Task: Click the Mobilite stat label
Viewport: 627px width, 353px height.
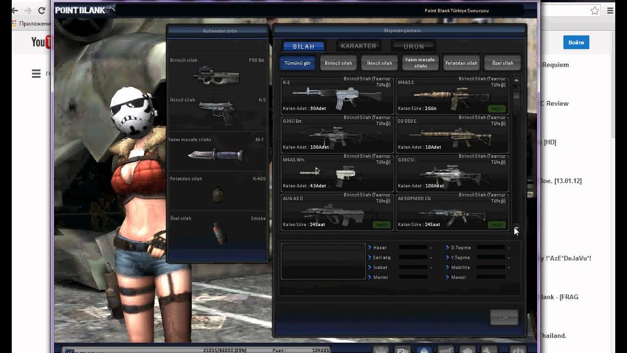Action: coord(460,267)
